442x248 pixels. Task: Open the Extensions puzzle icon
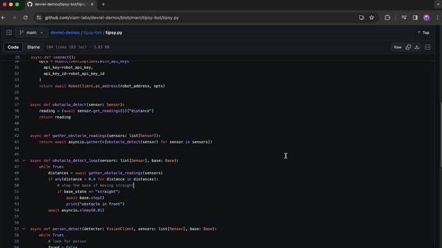click(387, 18)
